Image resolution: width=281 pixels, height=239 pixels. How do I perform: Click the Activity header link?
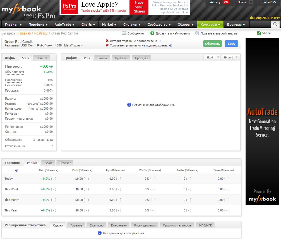point(215,2)
